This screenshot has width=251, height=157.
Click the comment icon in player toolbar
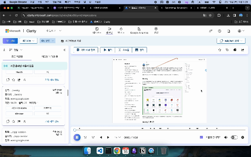coord(235,50)
